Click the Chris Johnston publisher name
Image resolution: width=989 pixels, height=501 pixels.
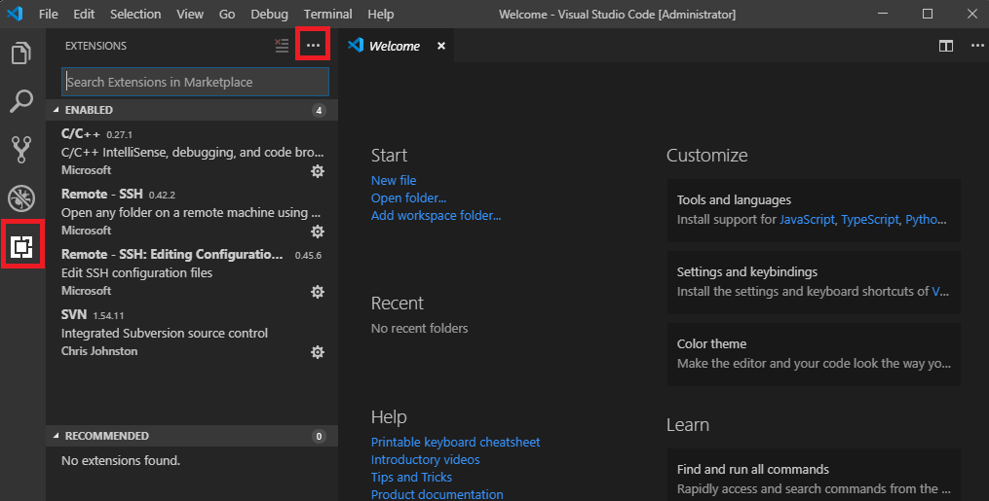99,351
